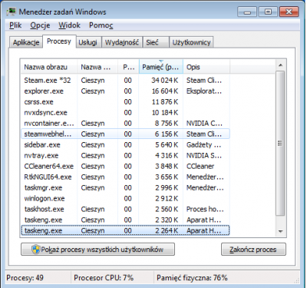
Task: Open the Opcje menu
Action: (40, 25)
